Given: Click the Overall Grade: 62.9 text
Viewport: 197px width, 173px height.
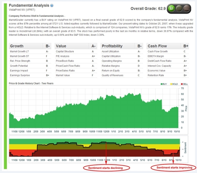Looking at the screenshot, I should tap(148, 9).
